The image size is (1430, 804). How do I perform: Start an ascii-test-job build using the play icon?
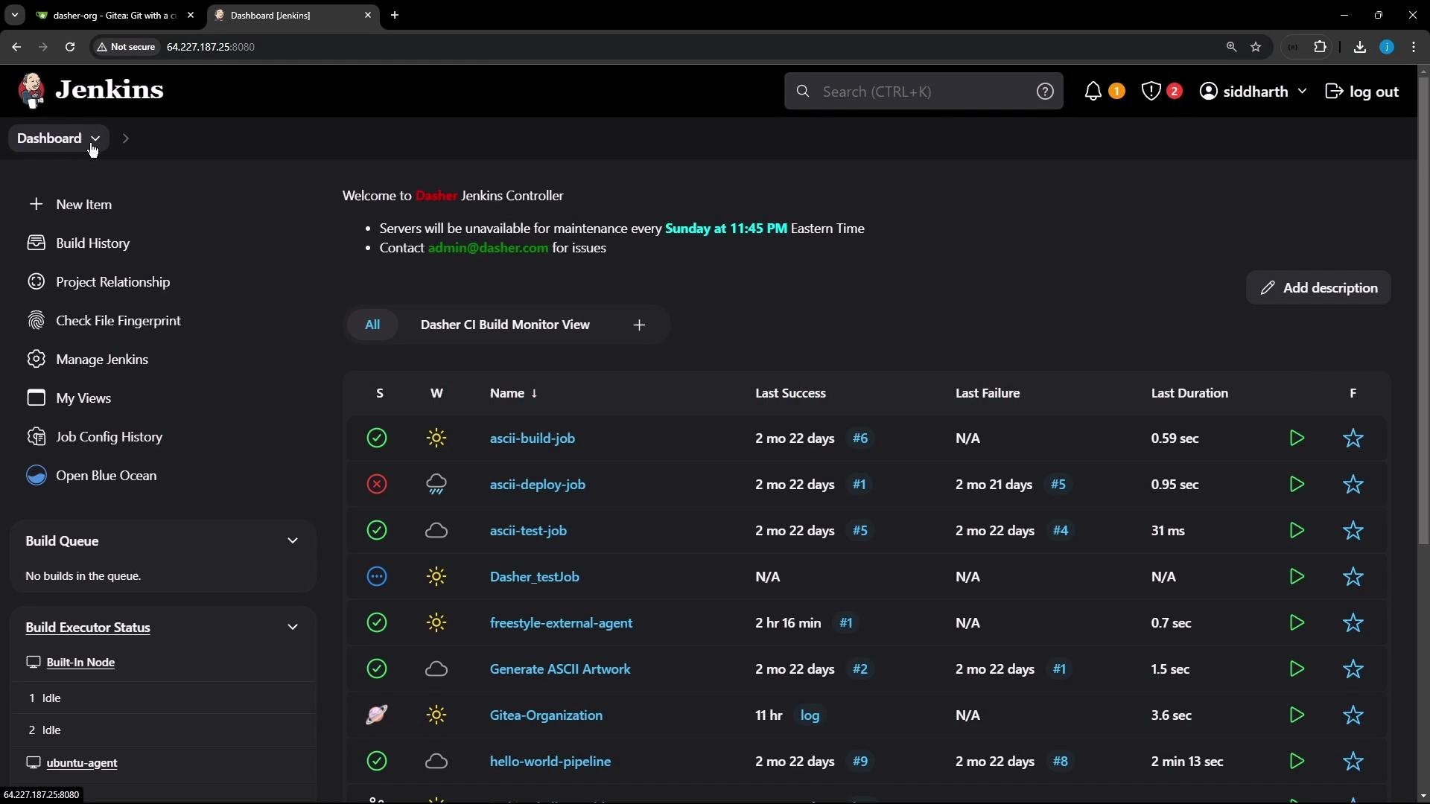pyautogui.click(x=1297, y=531)
